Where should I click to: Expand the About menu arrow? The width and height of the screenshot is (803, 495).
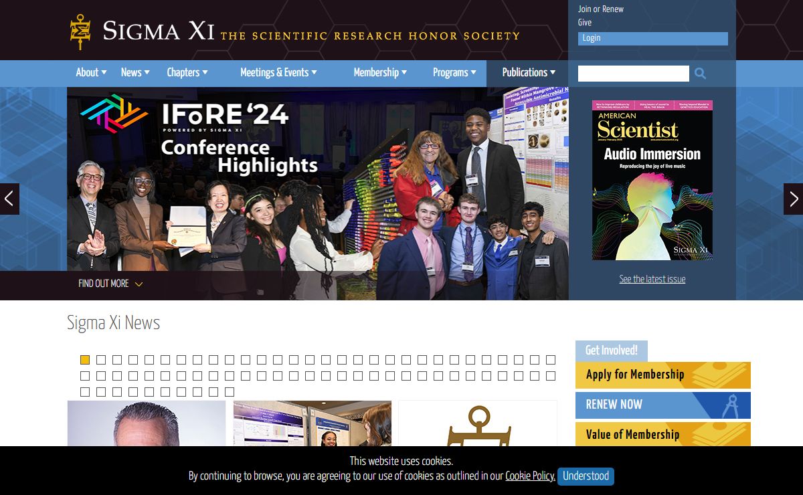(104, 72)
